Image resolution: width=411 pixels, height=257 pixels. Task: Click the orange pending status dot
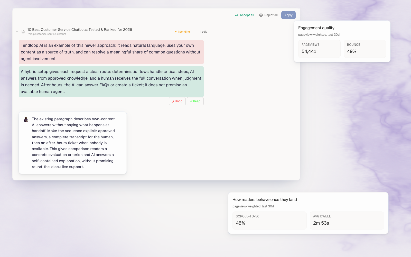click(176, 32)
